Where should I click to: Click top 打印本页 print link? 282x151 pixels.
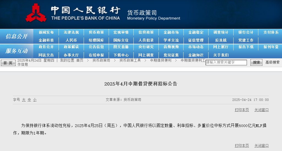pos(242,110)
